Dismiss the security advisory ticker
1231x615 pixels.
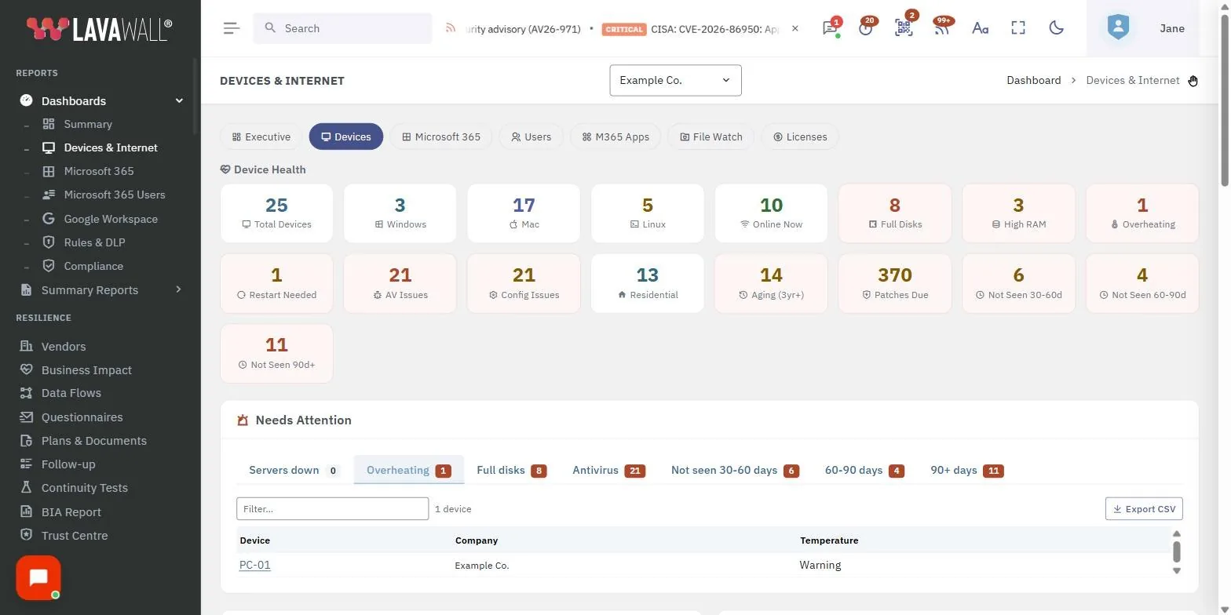coord(795,28)
